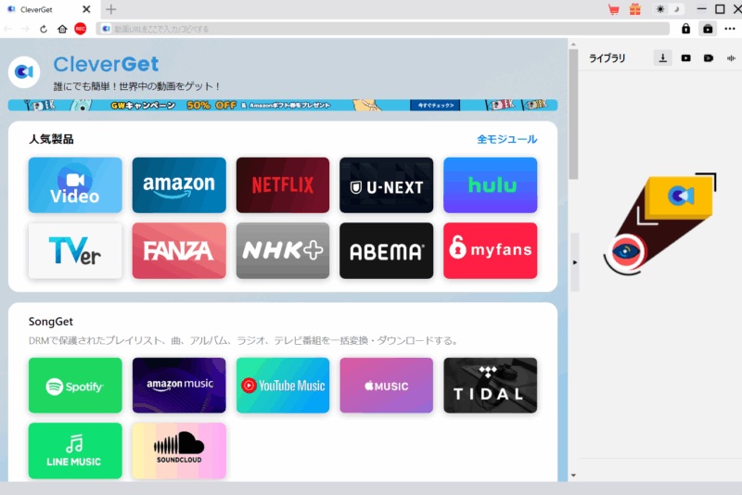Click the main page vertical scrollbar
The width and height of the screenshot is (742, 495).
pos(573,114)
